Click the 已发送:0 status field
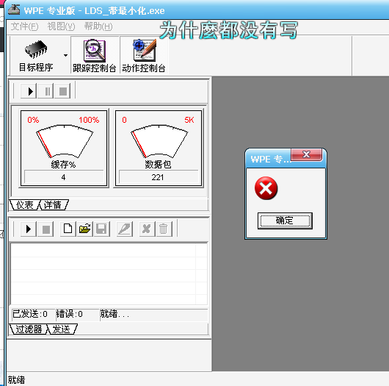Screen dimensions: 389x386 [x=33, y=314]
